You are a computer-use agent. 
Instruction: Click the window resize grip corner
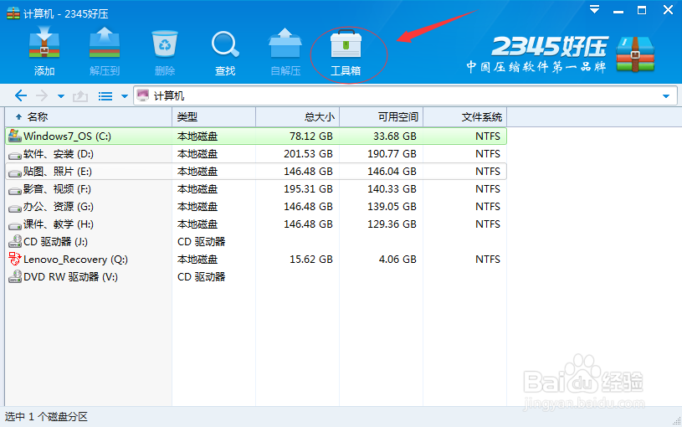point(677,421)
